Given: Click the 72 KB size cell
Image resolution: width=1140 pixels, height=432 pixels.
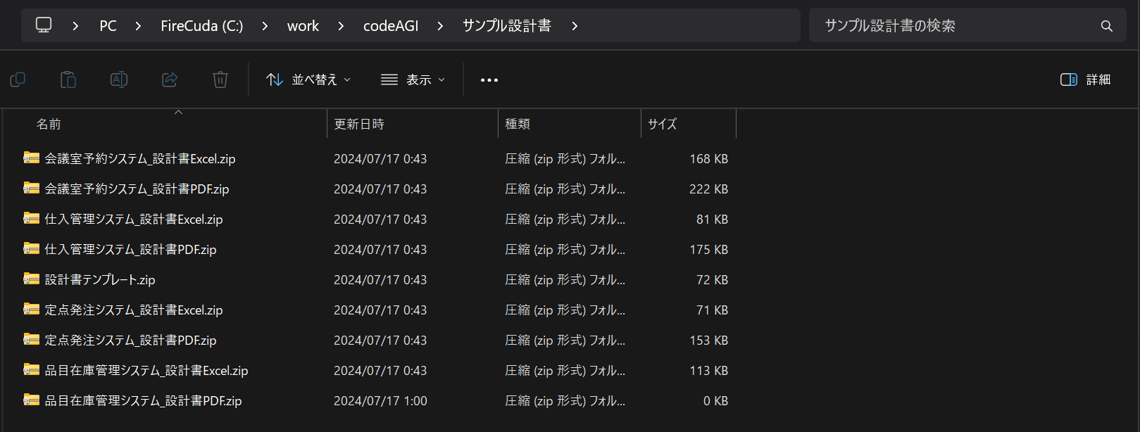Looking at the screenshot, I should coord(712,280).
